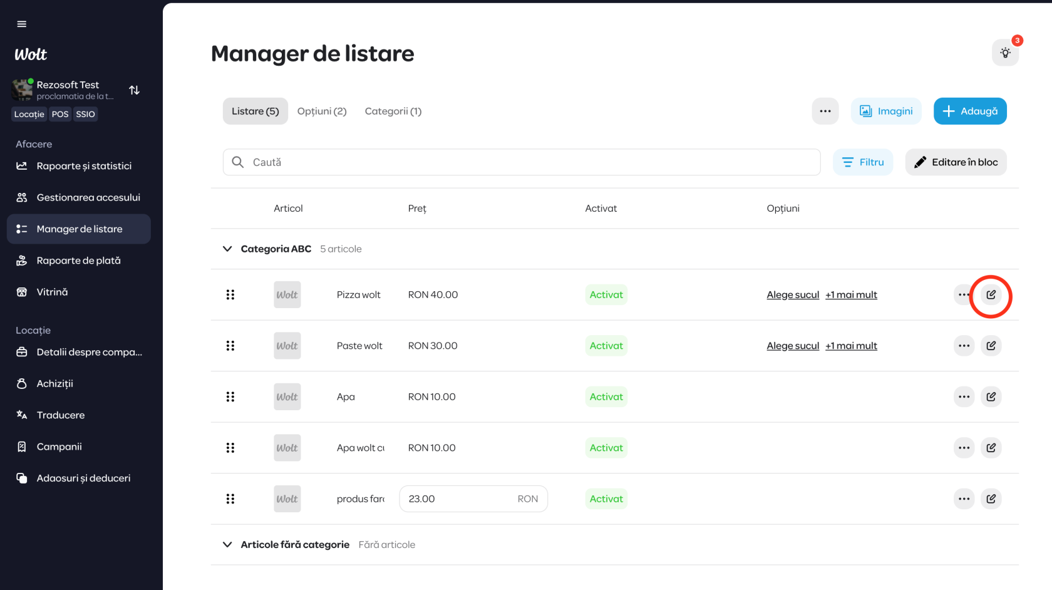Open the Filtru button
The width and height of the screenshot is (1052, 590).
[x=863, y=162]
